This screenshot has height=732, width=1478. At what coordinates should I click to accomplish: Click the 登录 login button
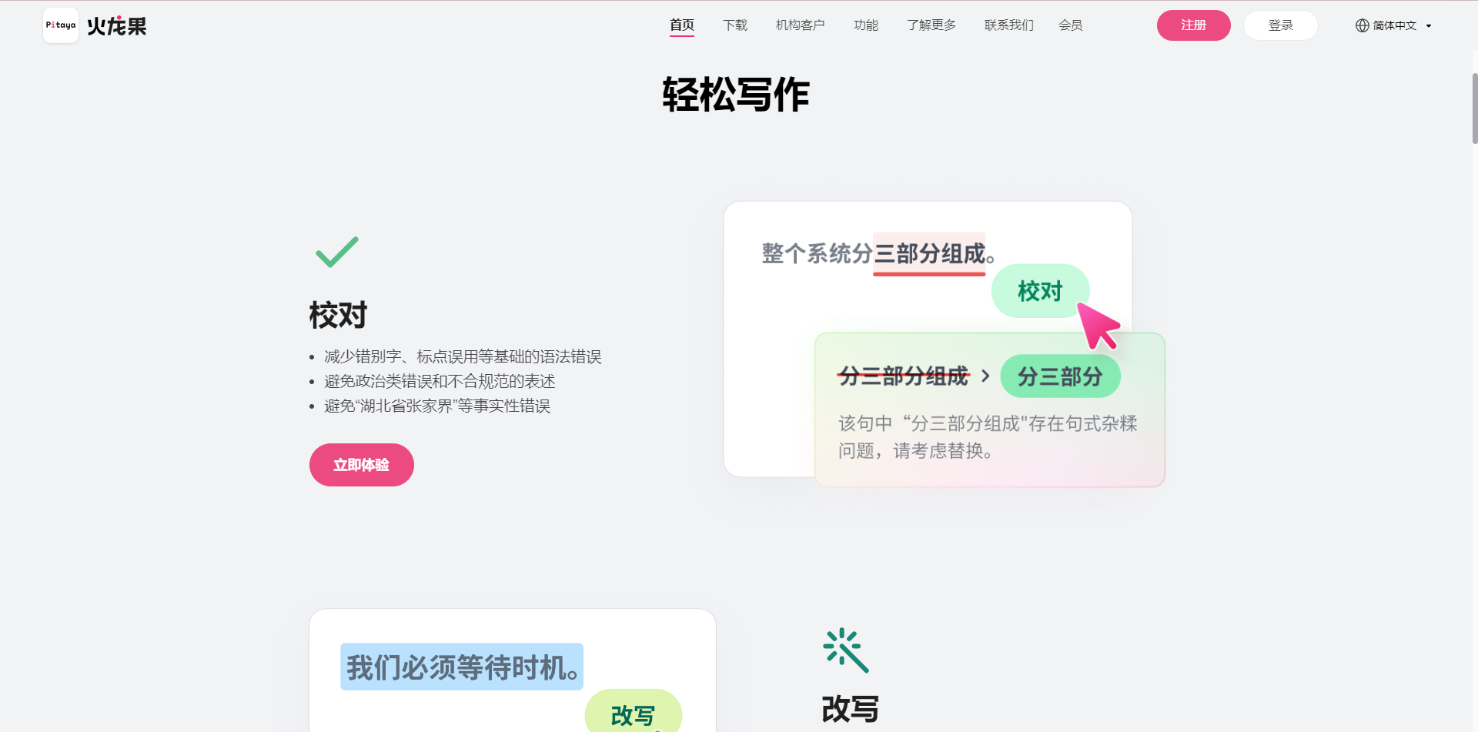[1280, 25]
